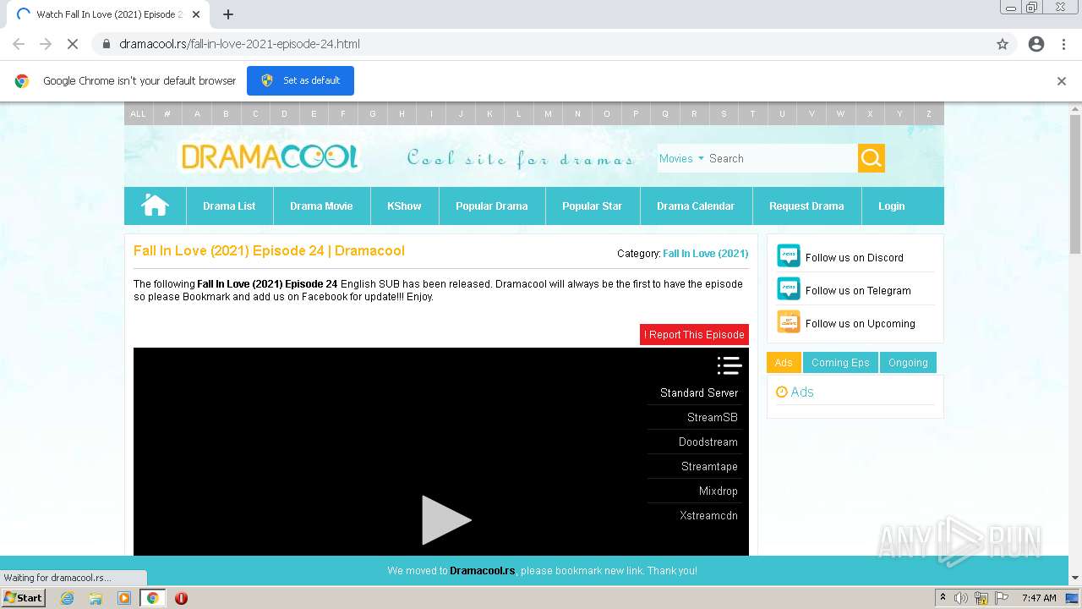This screenshot has width=1082, height=609.
Task: Click the page vertical scrollbar thumb
Action: point(1075,183)
